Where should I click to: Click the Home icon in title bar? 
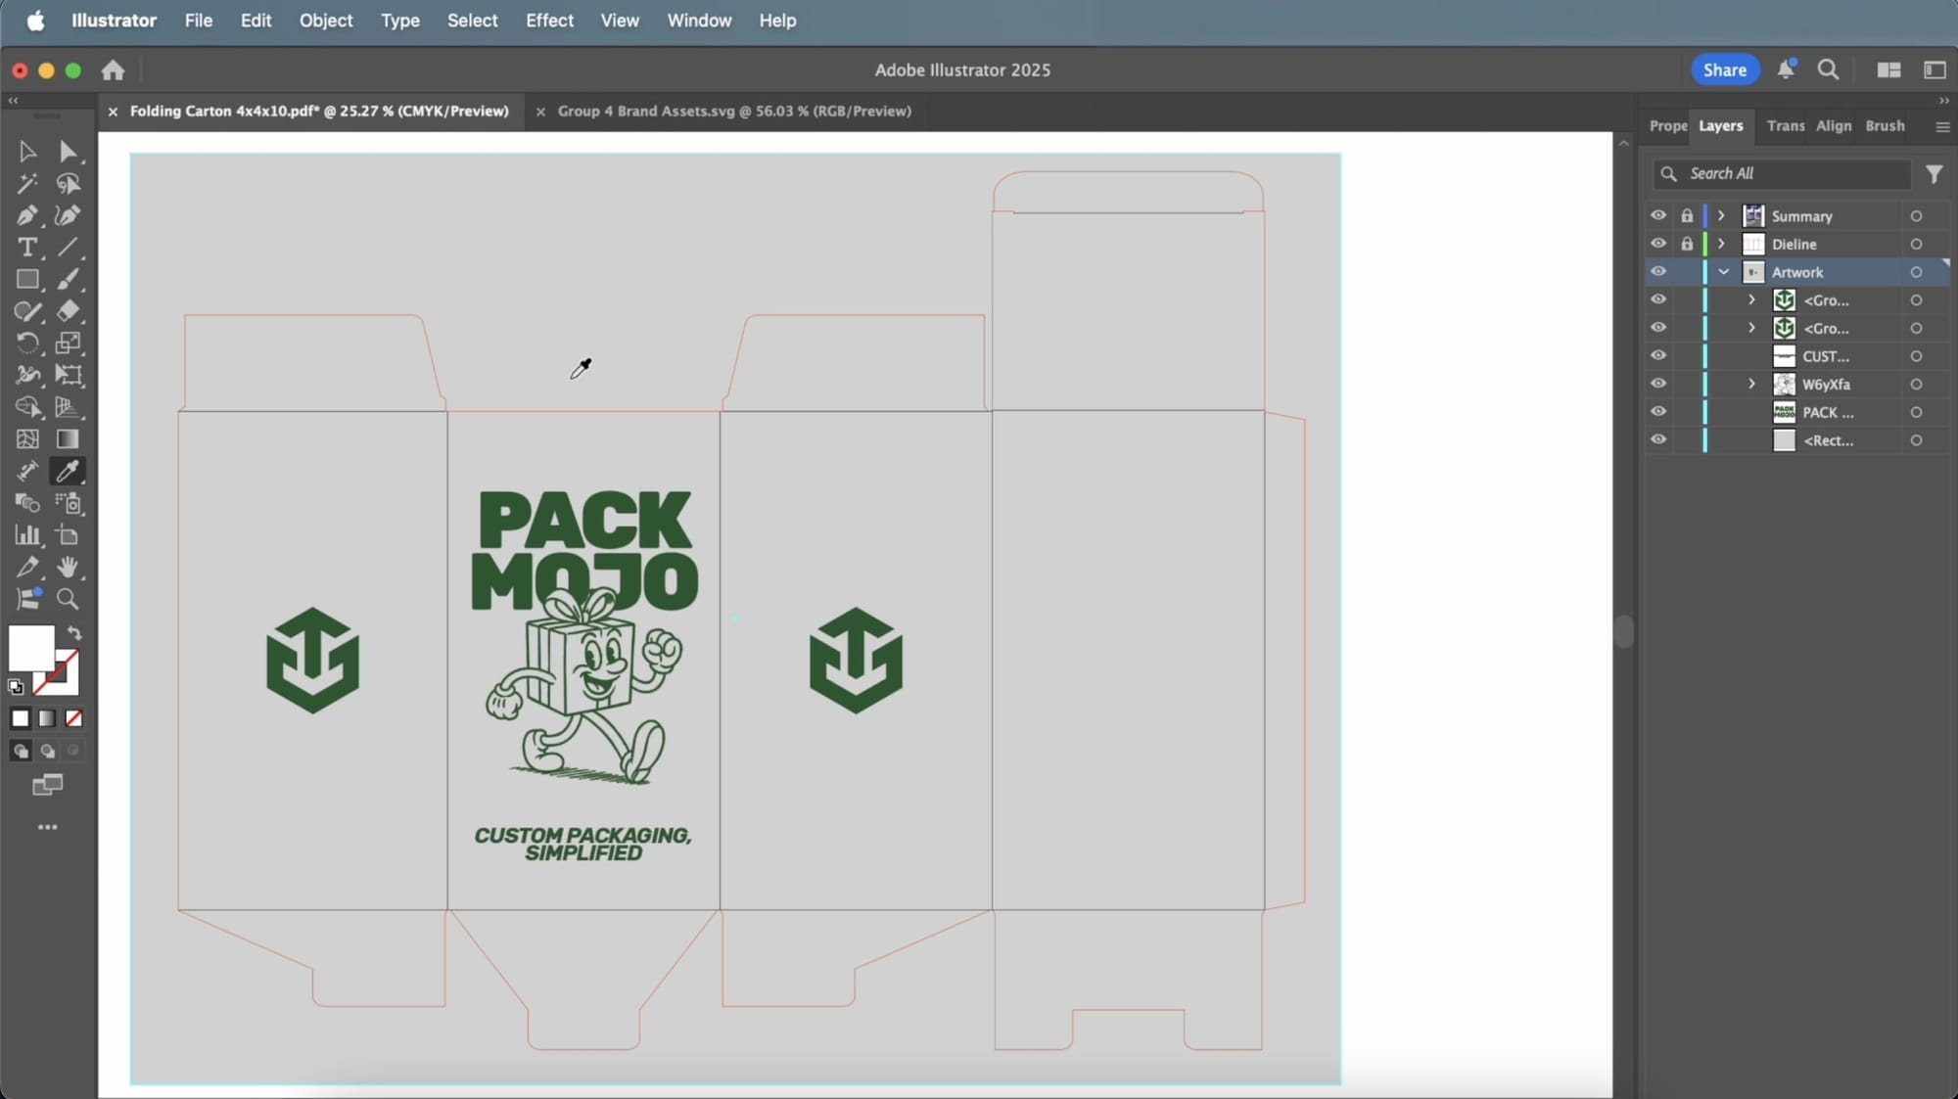point(114,70)
